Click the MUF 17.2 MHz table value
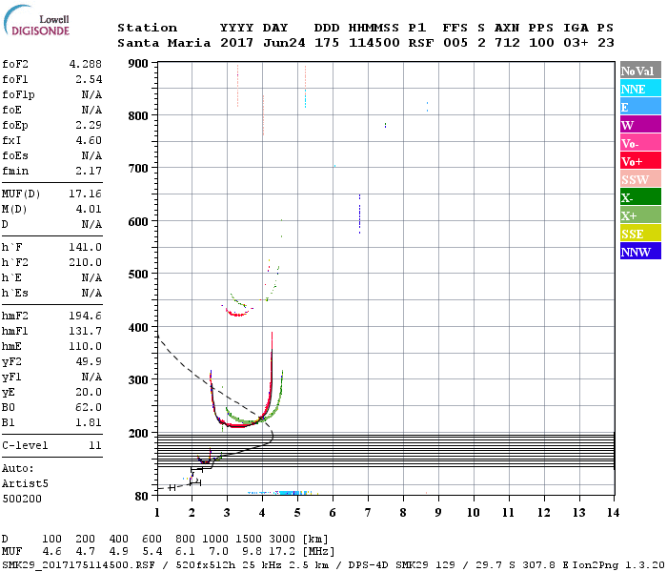This screenshot has height=572, width=667. pos(282,552)
